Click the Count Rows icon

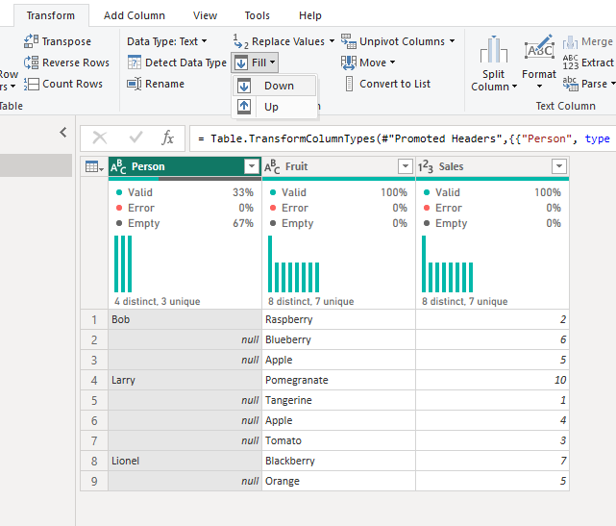31,84
